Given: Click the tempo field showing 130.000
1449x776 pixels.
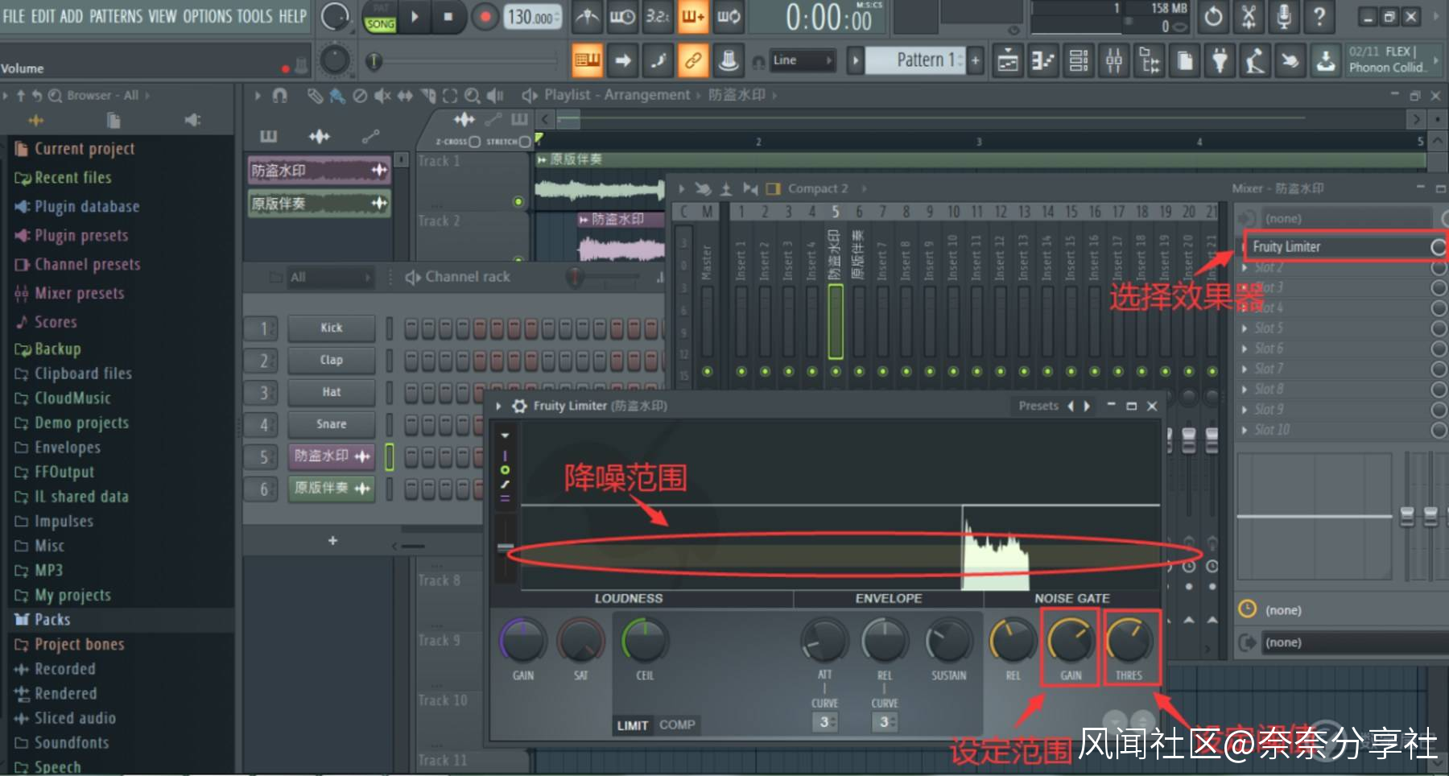Looking at the screenshot, I should [x=532, y=17].
